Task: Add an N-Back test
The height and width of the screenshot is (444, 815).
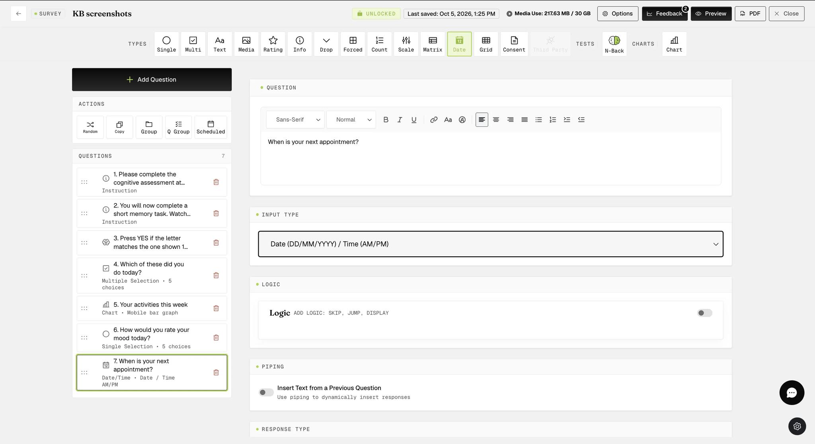Action: (614, 44)
